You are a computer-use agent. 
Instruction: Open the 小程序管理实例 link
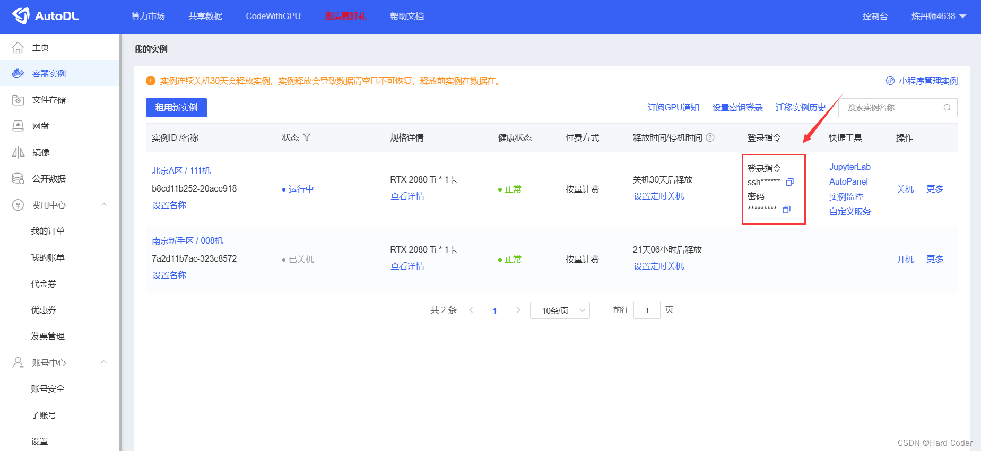tap(928, 81)
